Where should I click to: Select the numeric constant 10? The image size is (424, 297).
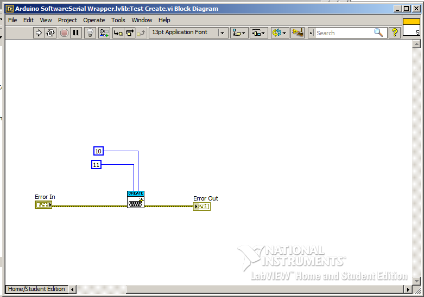point(98,151)
